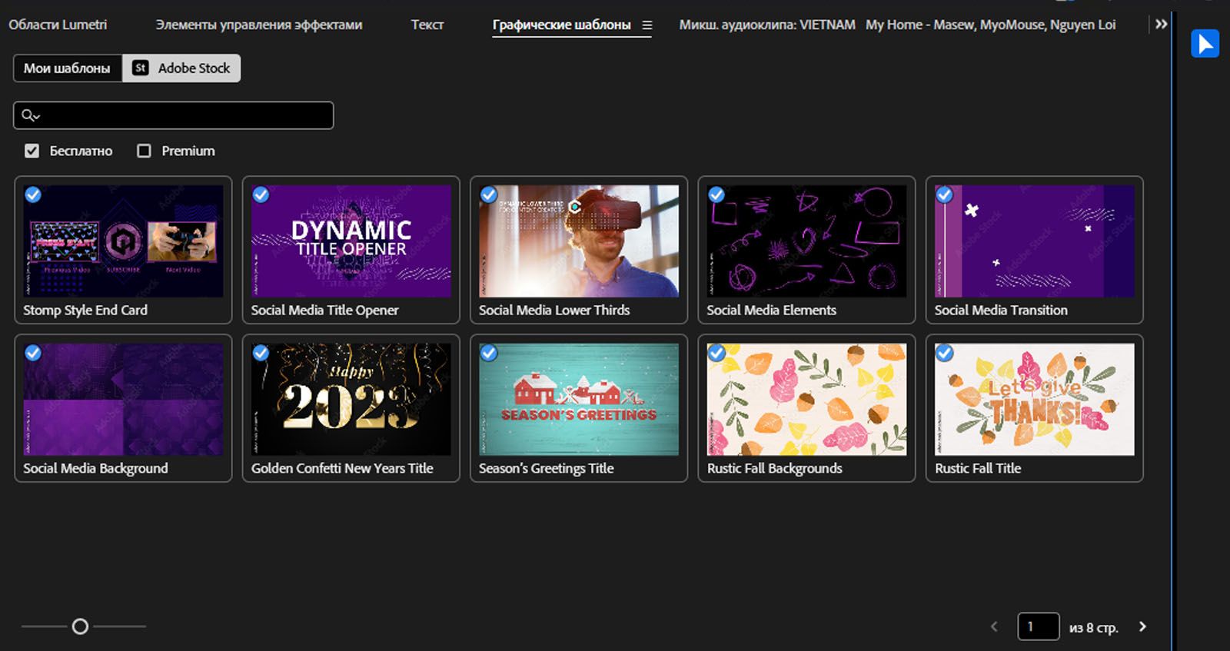
Task: Select the Selection tool arrow icon
Action: [1205, 44]
